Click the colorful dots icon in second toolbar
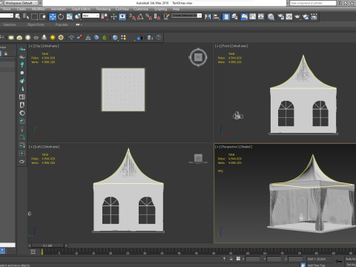 [123, 38]
